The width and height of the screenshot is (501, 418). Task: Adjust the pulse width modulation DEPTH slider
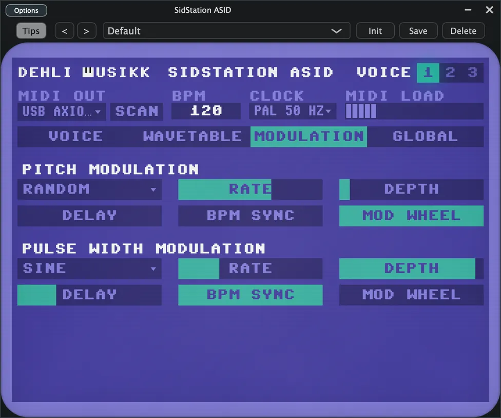tap(412, 269)
